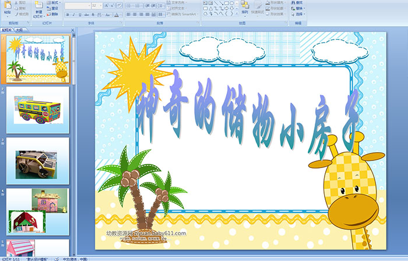Click the Clear Formatting eraser icon
The width and height of the screenshot is (408, 261).
coord(119,5)
